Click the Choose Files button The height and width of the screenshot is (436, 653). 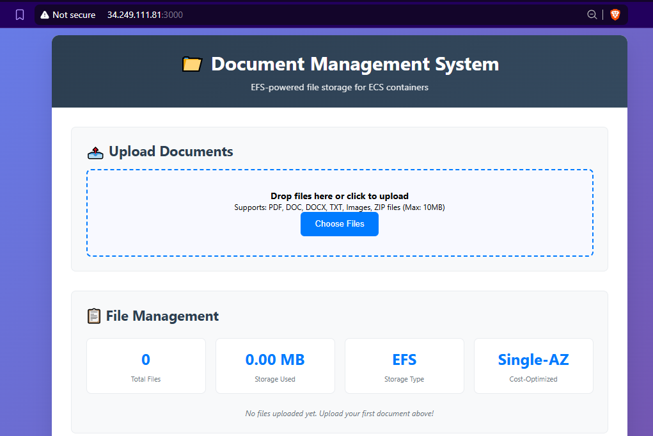[x=340, y=224]
